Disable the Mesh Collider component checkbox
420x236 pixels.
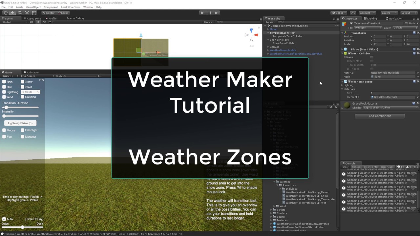click(349, 53)
